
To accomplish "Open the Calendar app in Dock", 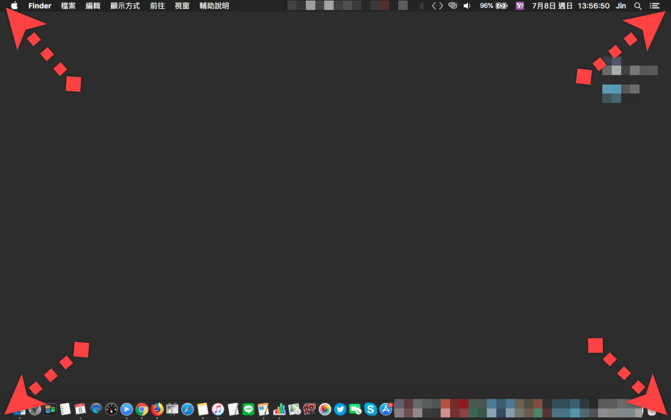I will click(x=81, y=409).
